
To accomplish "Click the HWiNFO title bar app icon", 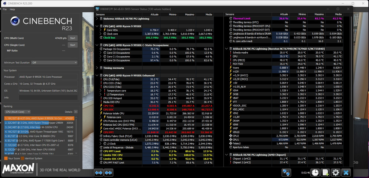I will point(97,9).
